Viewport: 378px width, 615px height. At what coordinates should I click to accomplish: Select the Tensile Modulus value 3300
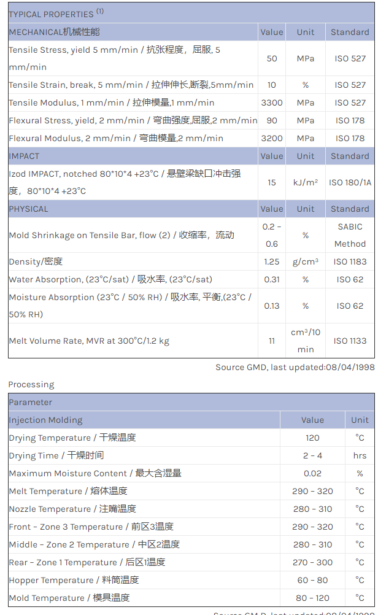272,102
